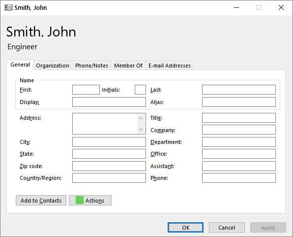This screenshot has width=293, height=237.
Task: Open the General tab
Action: coord(20,65)
